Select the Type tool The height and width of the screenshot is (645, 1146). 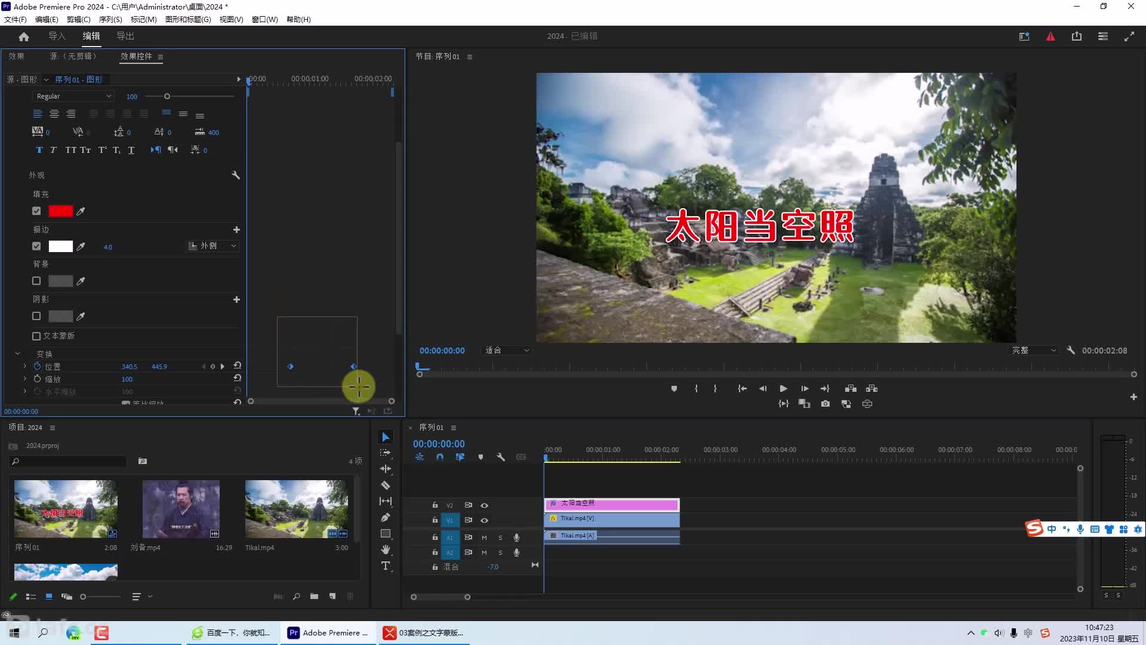click(386, 566)
